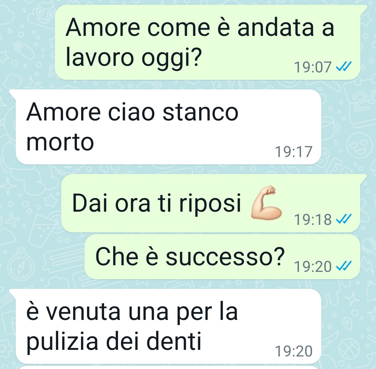The image size is (376, 369).
Task: Select the 'Amore ciao stanco morto' message
Action: coord(169,127)
